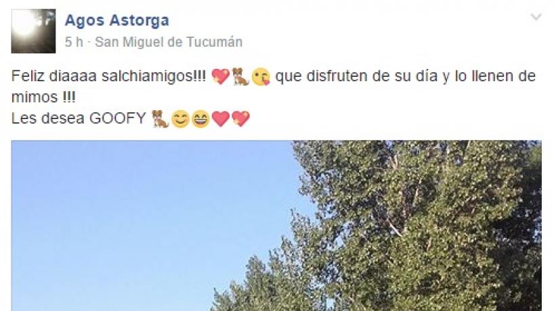The image size is (554, 311).
Task: Open the post's '5 h' timestamp
Action: (74, 42)
